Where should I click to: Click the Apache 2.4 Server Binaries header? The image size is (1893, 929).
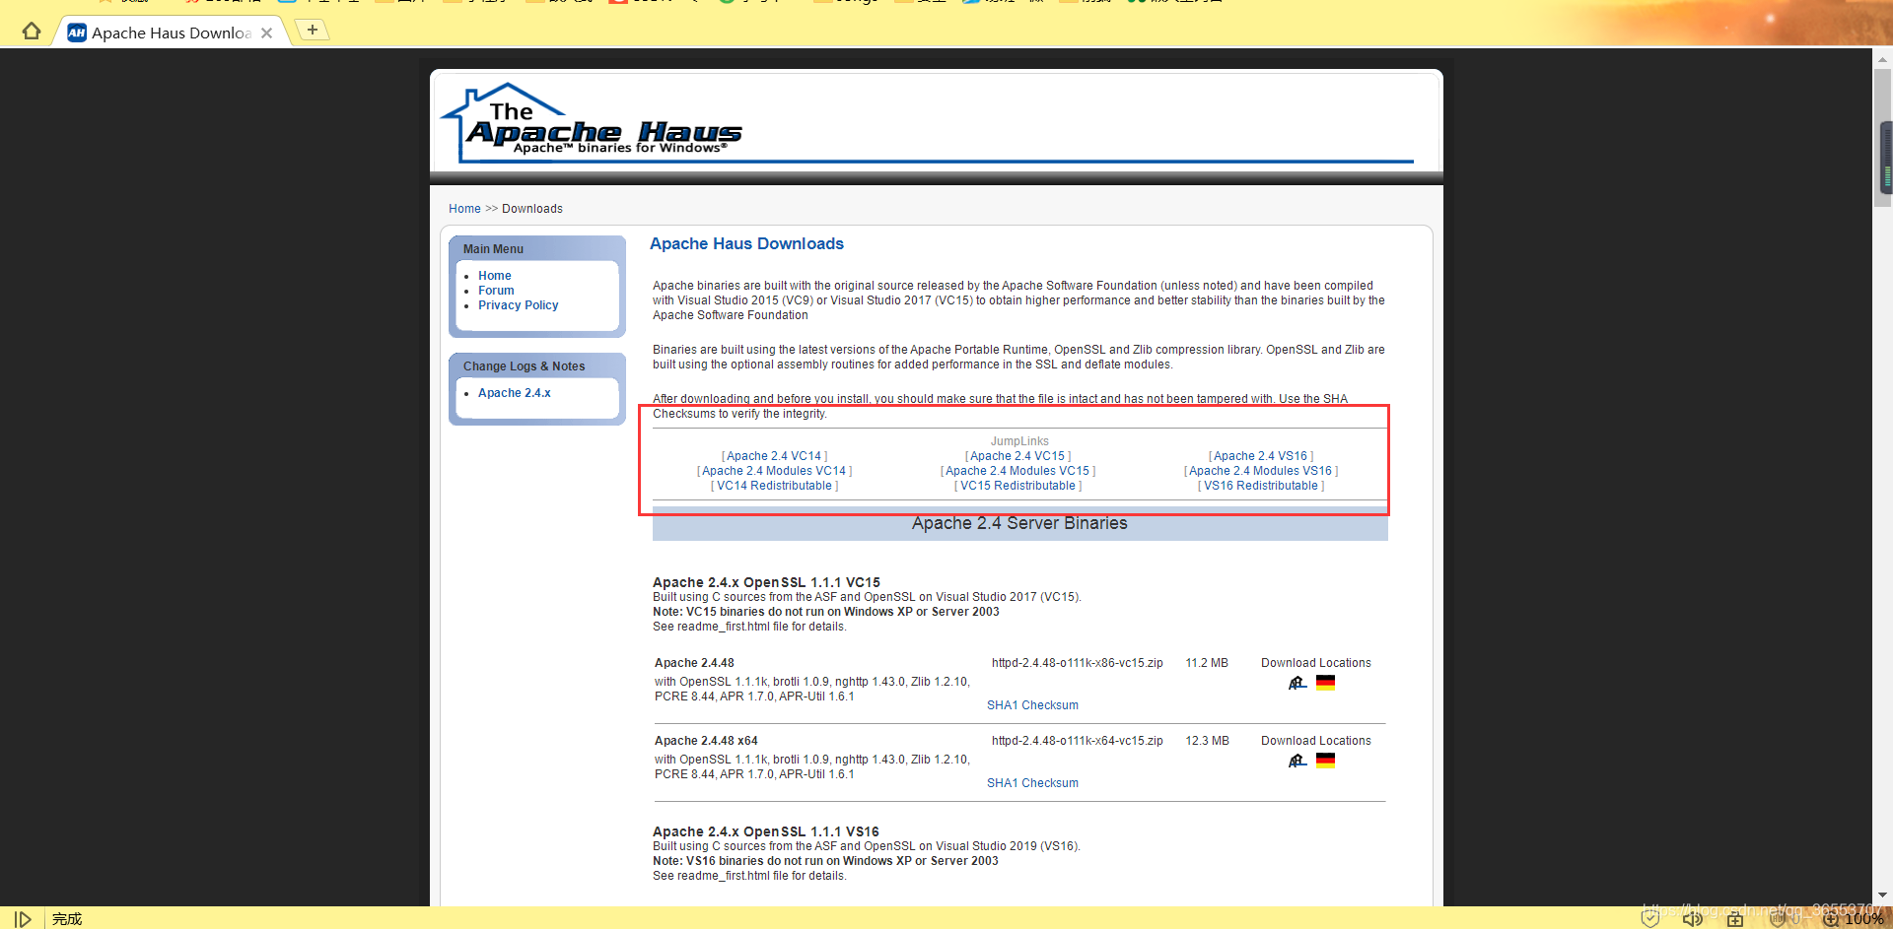click(x=1019, y=523)
